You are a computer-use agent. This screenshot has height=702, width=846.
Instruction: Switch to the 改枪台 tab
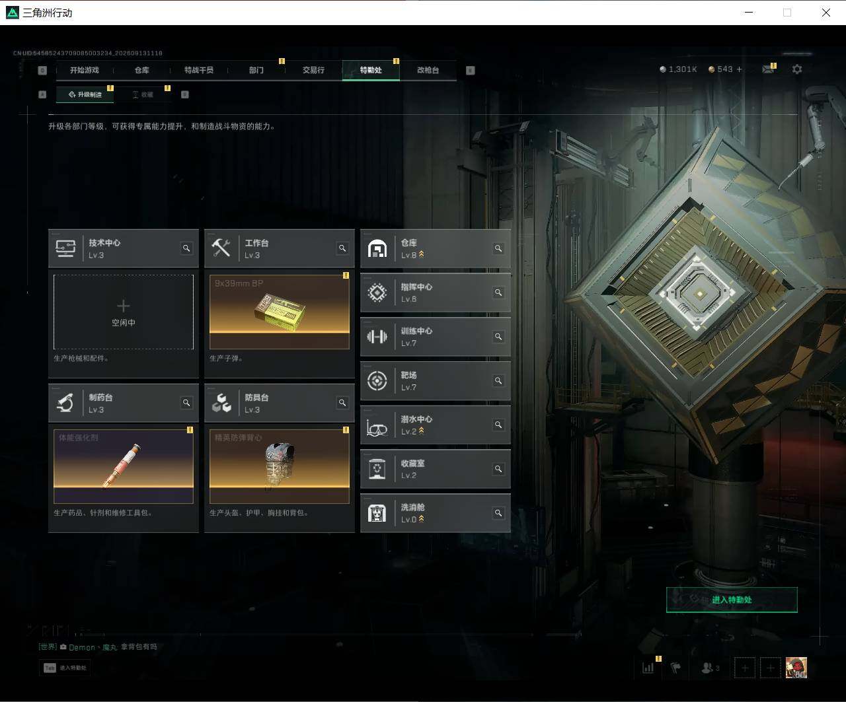428,70
